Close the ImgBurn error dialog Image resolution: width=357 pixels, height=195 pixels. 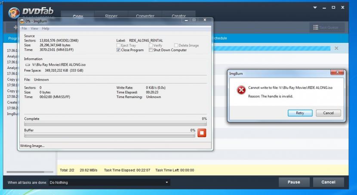(x=337, y=72)
